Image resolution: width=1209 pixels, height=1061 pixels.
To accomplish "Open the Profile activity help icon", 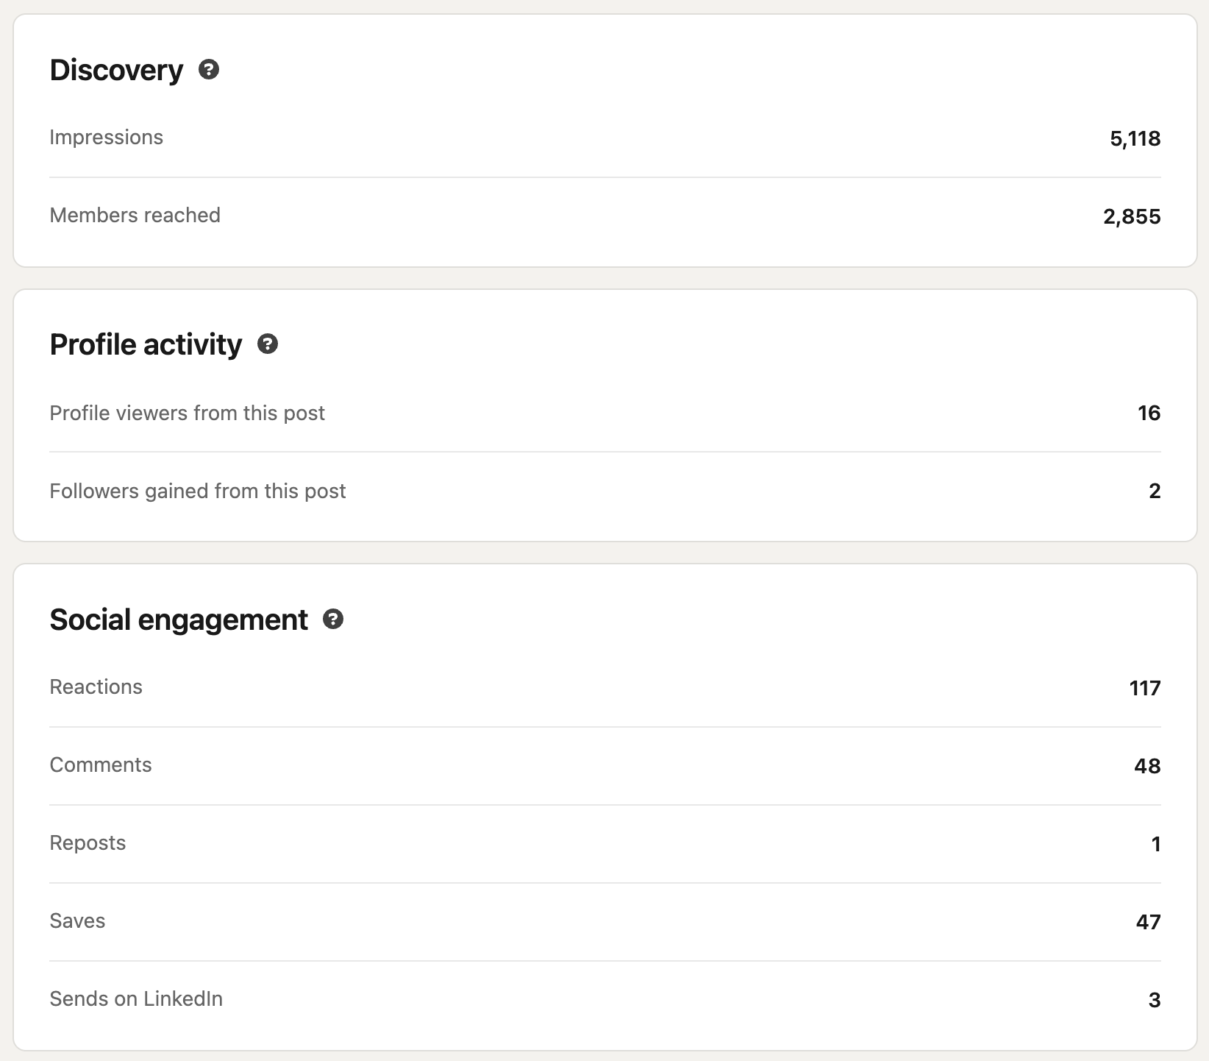I will pos(268,344).
